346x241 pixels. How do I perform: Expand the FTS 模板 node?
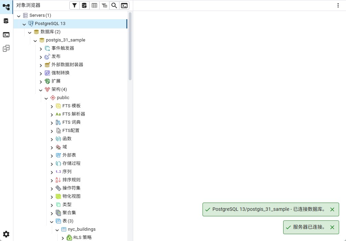coord(52,106)
